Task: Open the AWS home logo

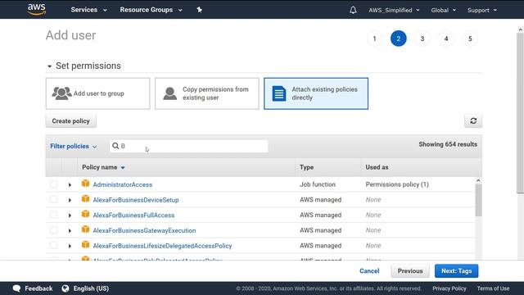Action: [36, 9]
